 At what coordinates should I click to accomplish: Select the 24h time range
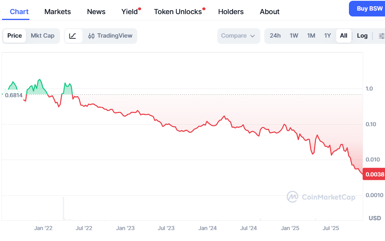275,36
